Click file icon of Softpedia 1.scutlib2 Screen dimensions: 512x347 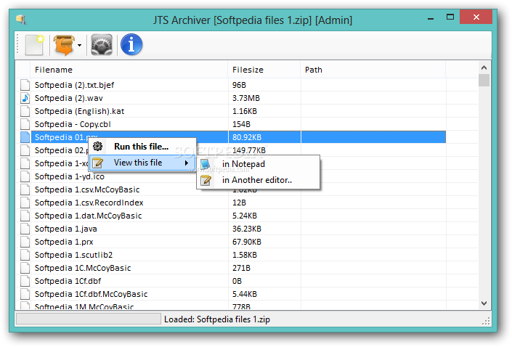(x=25, y=255)
